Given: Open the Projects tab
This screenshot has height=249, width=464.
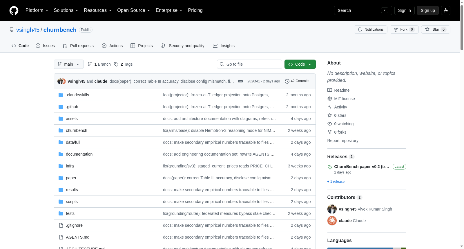Looking at the screenshot, I should coord(142,46).
